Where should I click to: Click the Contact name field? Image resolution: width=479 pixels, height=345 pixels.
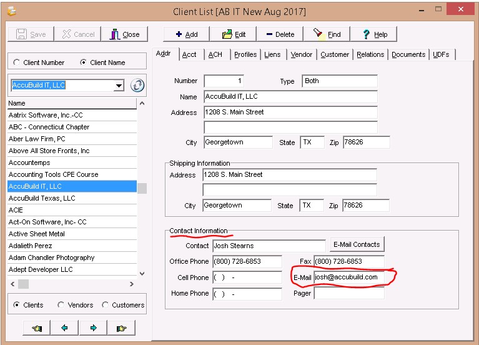(269, 246)
